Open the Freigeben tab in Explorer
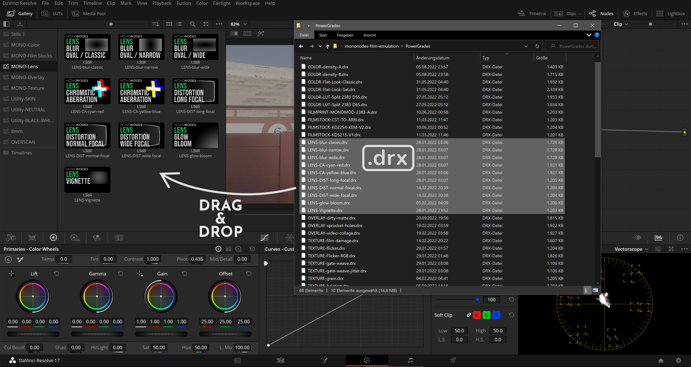The height and width of the screenshot is (367, 691). pos(345,35)
